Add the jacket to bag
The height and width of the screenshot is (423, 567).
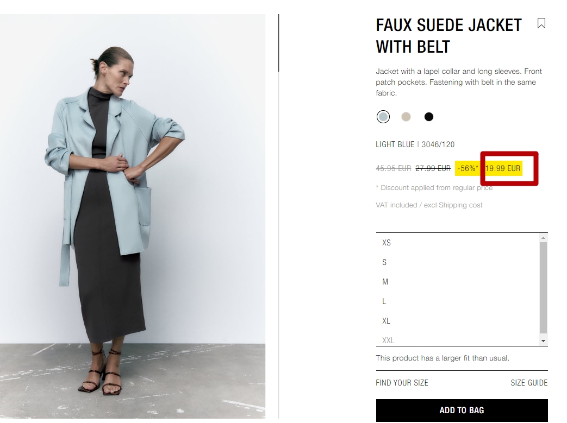[x=462, y=411]
